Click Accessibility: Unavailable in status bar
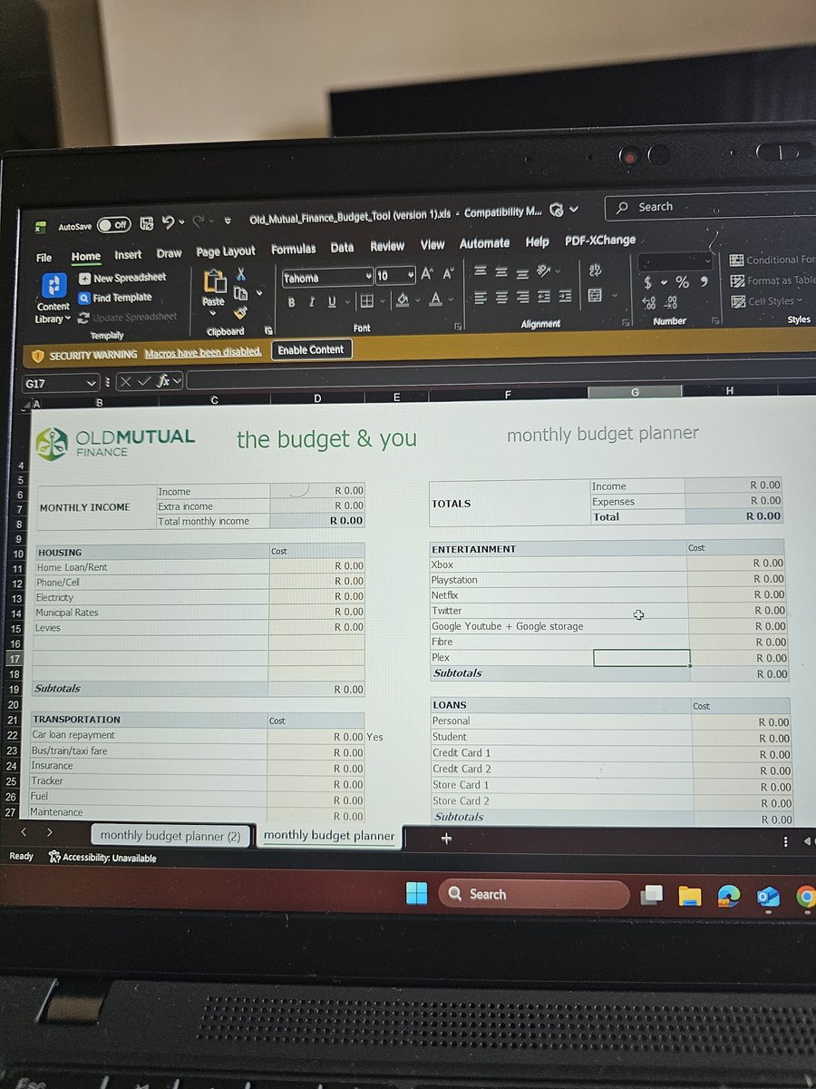The image size is (816, 1089). coord(102,858)
